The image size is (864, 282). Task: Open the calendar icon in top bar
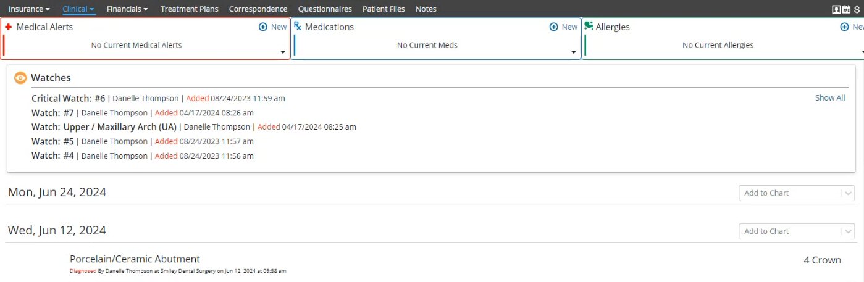846,9
